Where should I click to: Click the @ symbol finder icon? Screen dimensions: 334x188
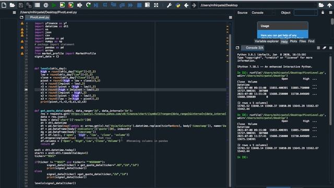click(46, 5)
